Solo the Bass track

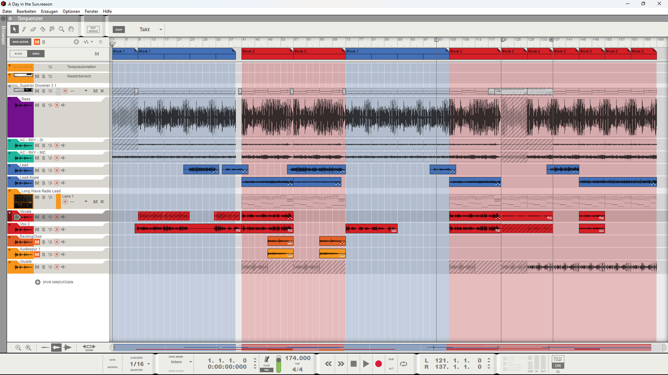[x=44, y=105]
